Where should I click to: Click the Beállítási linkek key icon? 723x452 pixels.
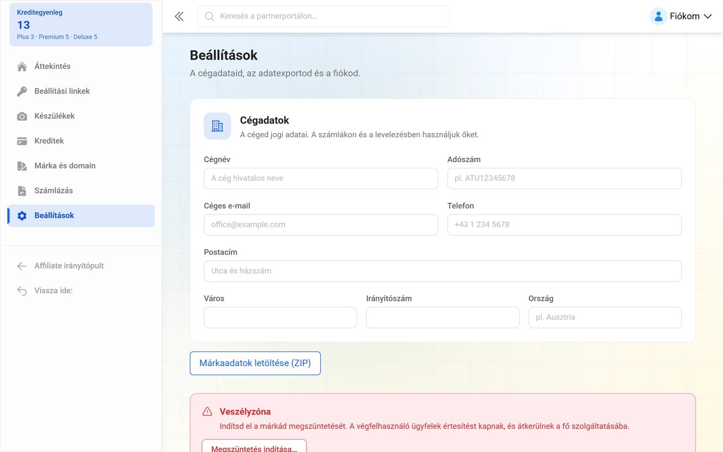(22, 91)
